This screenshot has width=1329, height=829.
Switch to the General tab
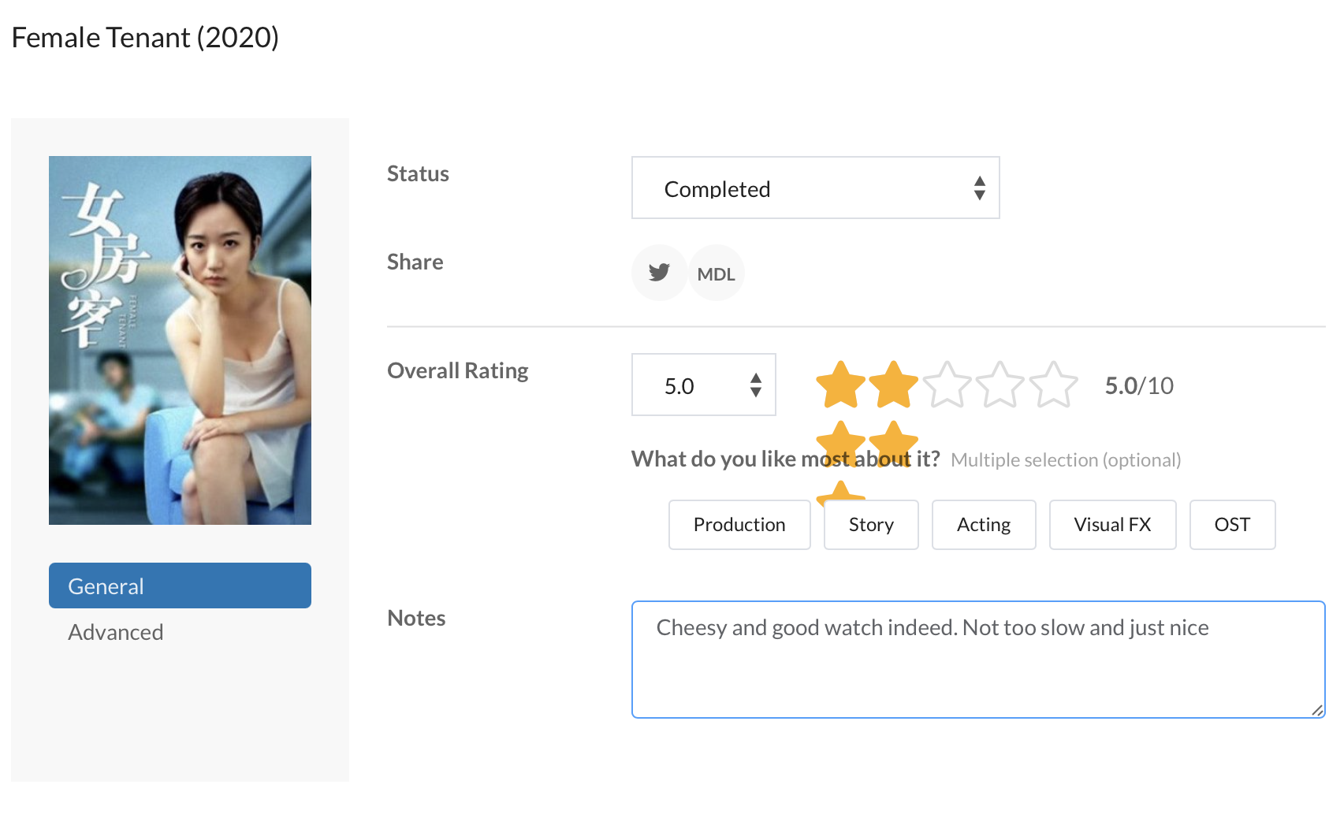pyautogui.click(x=180, y=586)
